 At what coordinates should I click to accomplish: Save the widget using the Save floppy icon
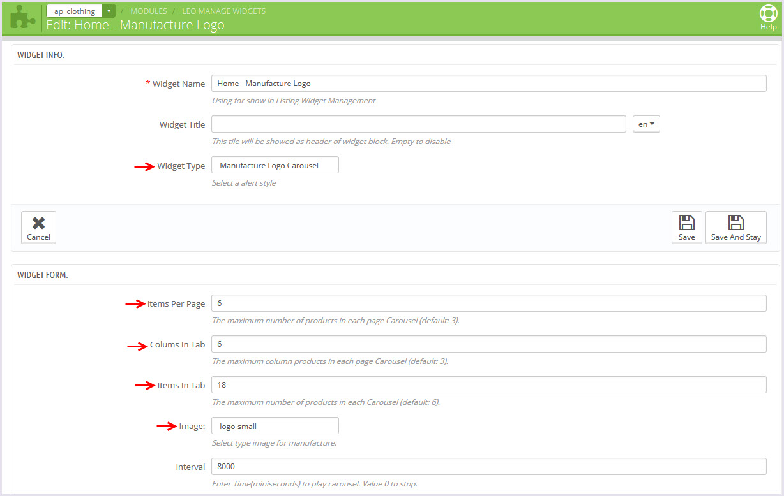point(686,227)
